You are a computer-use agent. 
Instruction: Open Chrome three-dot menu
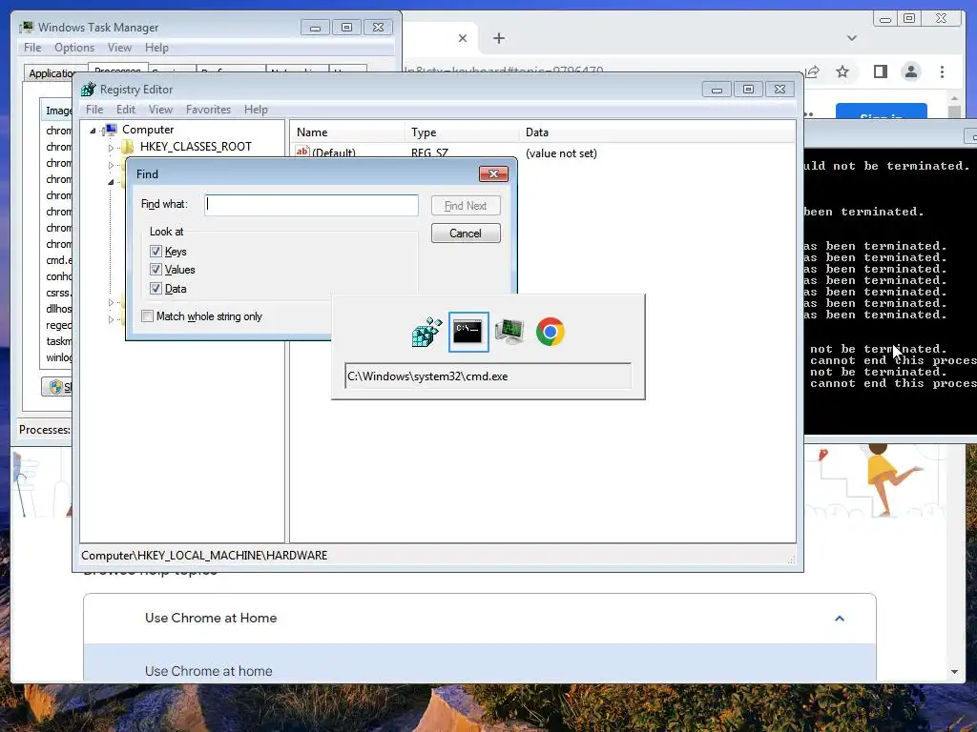942,71
